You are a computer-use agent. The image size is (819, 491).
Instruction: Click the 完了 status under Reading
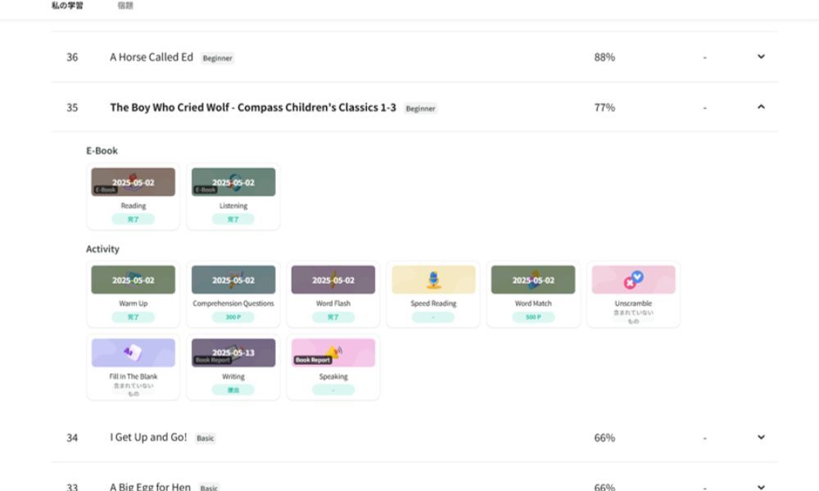[133, 219]
